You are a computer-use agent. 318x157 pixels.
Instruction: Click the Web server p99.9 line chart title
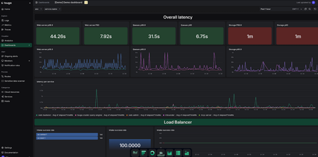point(44,49)
